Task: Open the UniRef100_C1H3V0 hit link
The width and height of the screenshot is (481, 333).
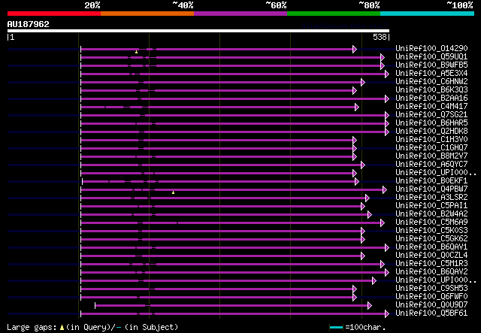Action: [431, 139]
